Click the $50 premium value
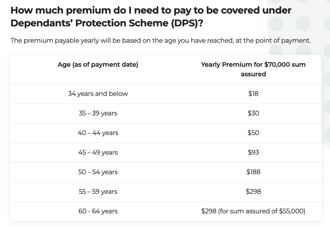The height and width of the screenshot is (229, 330). [x=253, y=133]
